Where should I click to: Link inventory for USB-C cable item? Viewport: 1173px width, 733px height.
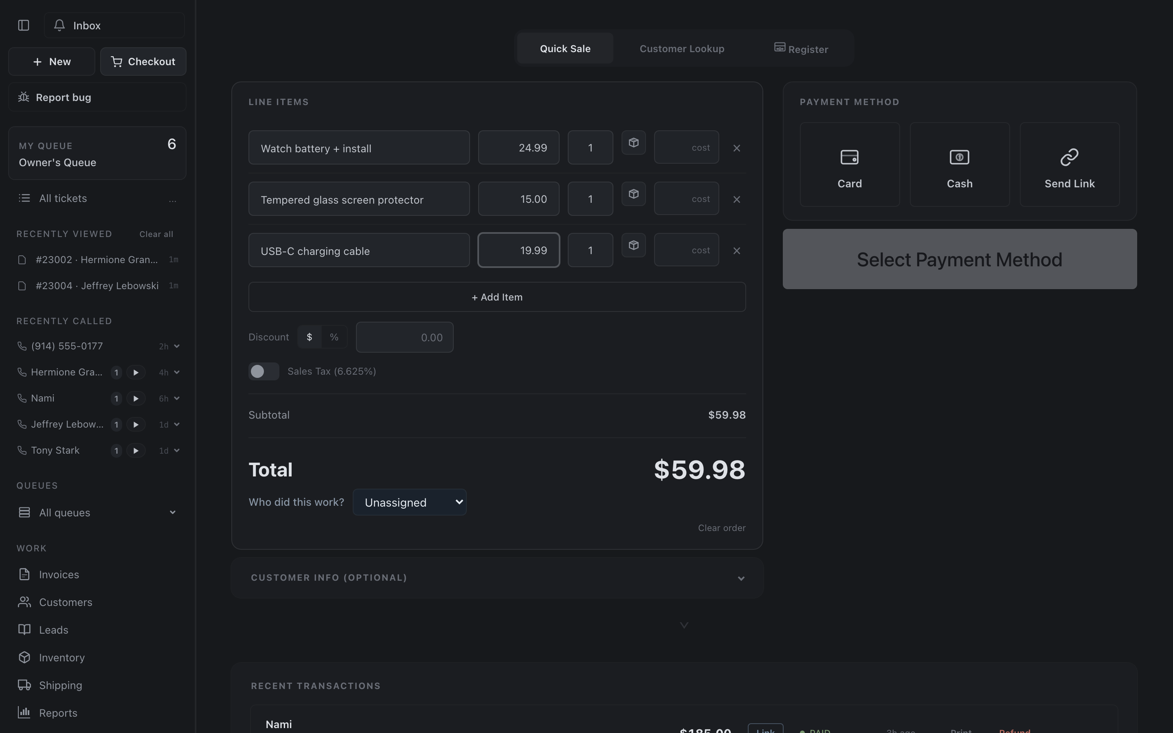tap(633, 245)
